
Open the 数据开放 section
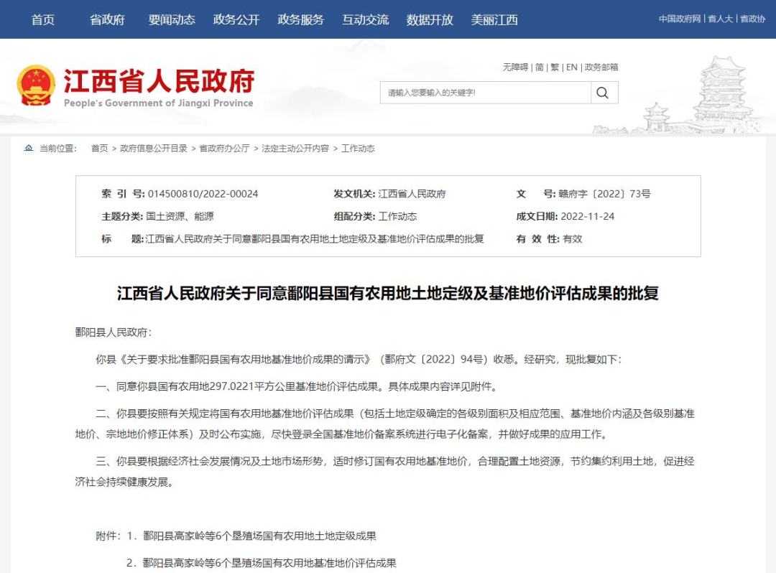pyautogui.click(x=429, y=20)
